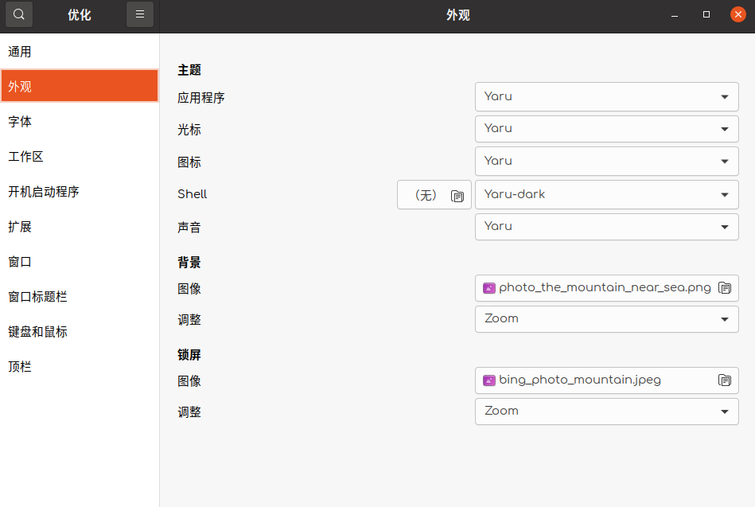Open the Shell theme dropdown showing Yaru-dark
The image size is (755, 507).
[x=606, y=194]
